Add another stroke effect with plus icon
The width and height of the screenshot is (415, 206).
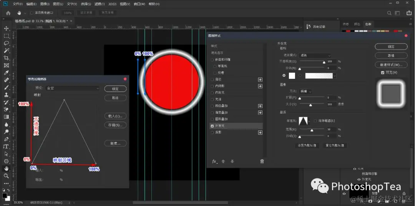coord(260,80)
